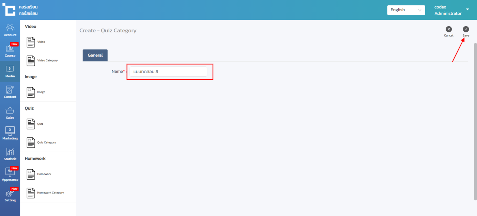Click the Save checkmark icon
The width and height of the screenshot is (477, 216).
tap(466, 29)
